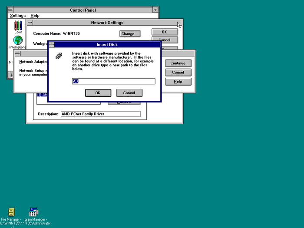Screen dimensions: 304x228
Task: Open the International globe icon
Action: 18,41
